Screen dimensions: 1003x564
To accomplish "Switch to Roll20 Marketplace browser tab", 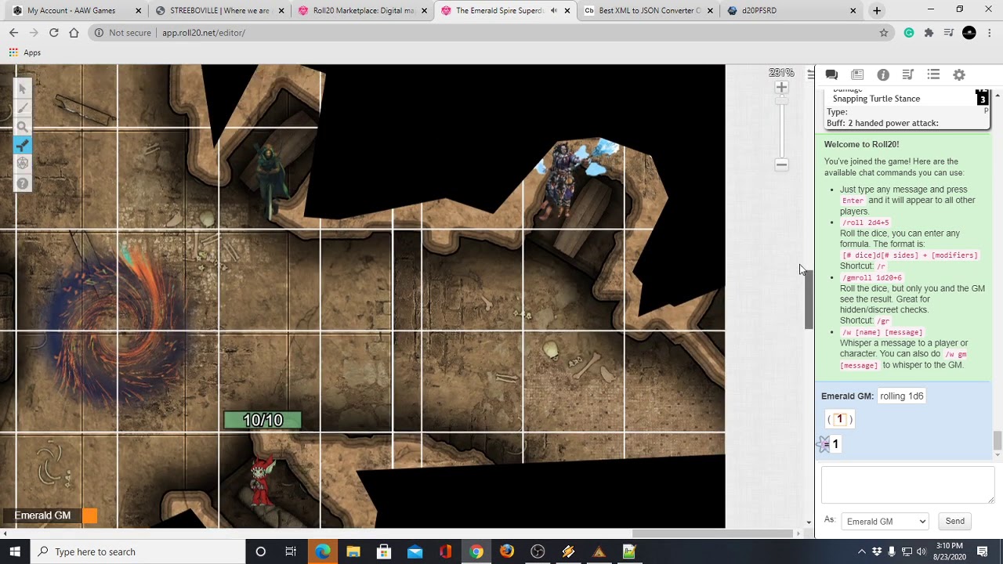I will (363, 10).
